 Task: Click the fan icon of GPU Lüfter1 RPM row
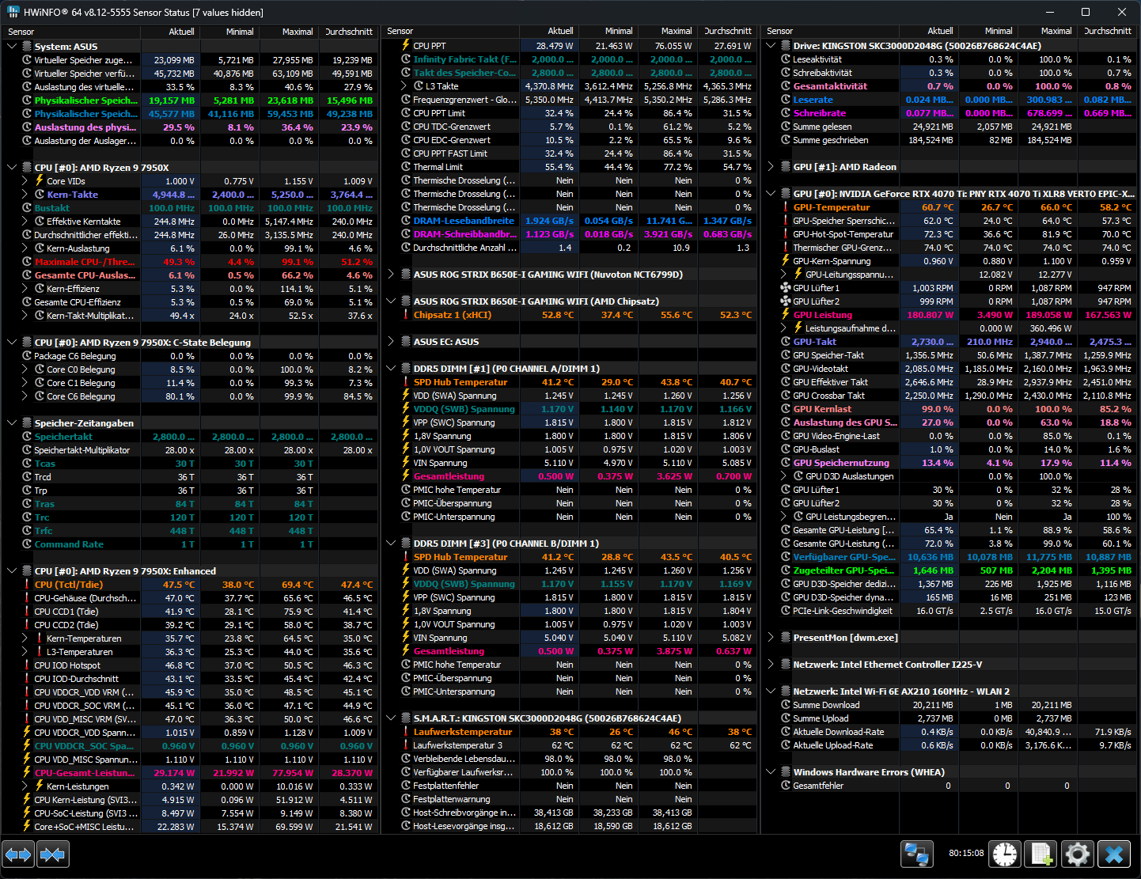tap(786, 288)
